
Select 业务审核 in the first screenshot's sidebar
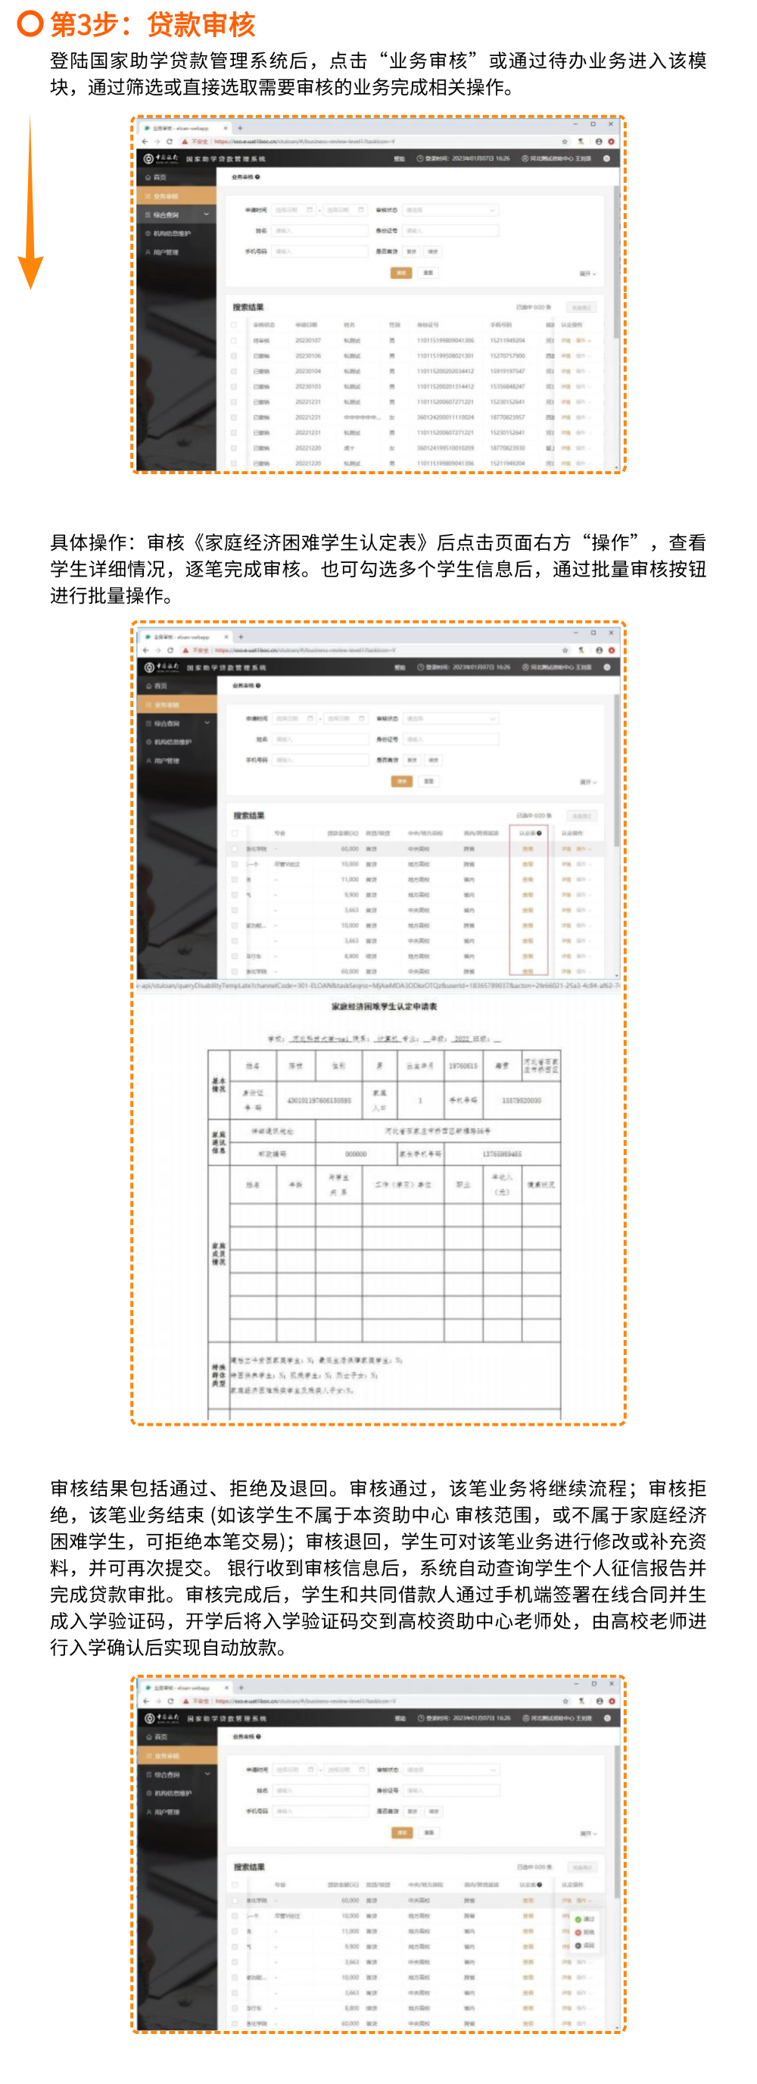tap(176, 195)
